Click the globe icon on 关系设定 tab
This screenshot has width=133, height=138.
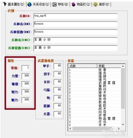[29, 4]
